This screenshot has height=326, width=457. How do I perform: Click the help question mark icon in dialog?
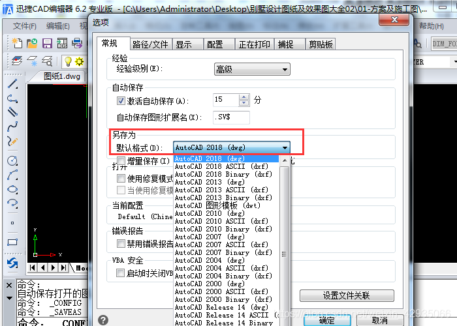[103, 320]
